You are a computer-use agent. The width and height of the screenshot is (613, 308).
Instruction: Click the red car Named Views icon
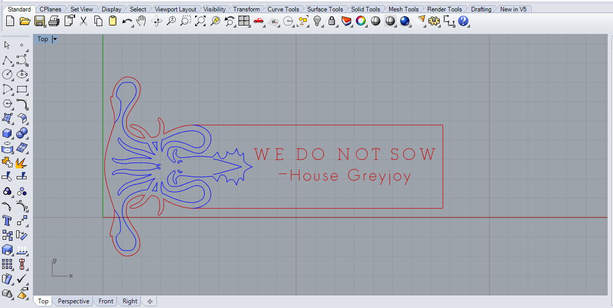coord(259,21)
